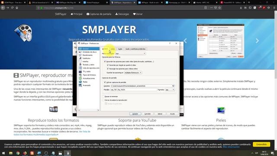Image resolution: width=277 pixels, height=156 pixels.
Task: Go back with Firefox back arrow
Action: 3,8
